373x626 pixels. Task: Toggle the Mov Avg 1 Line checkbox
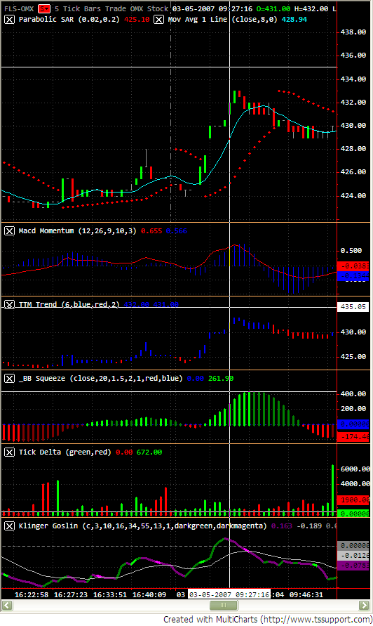(158, 20)
